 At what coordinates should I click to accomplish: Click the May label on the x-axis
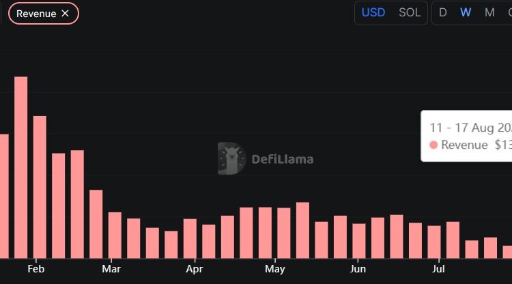click(274, 269)
